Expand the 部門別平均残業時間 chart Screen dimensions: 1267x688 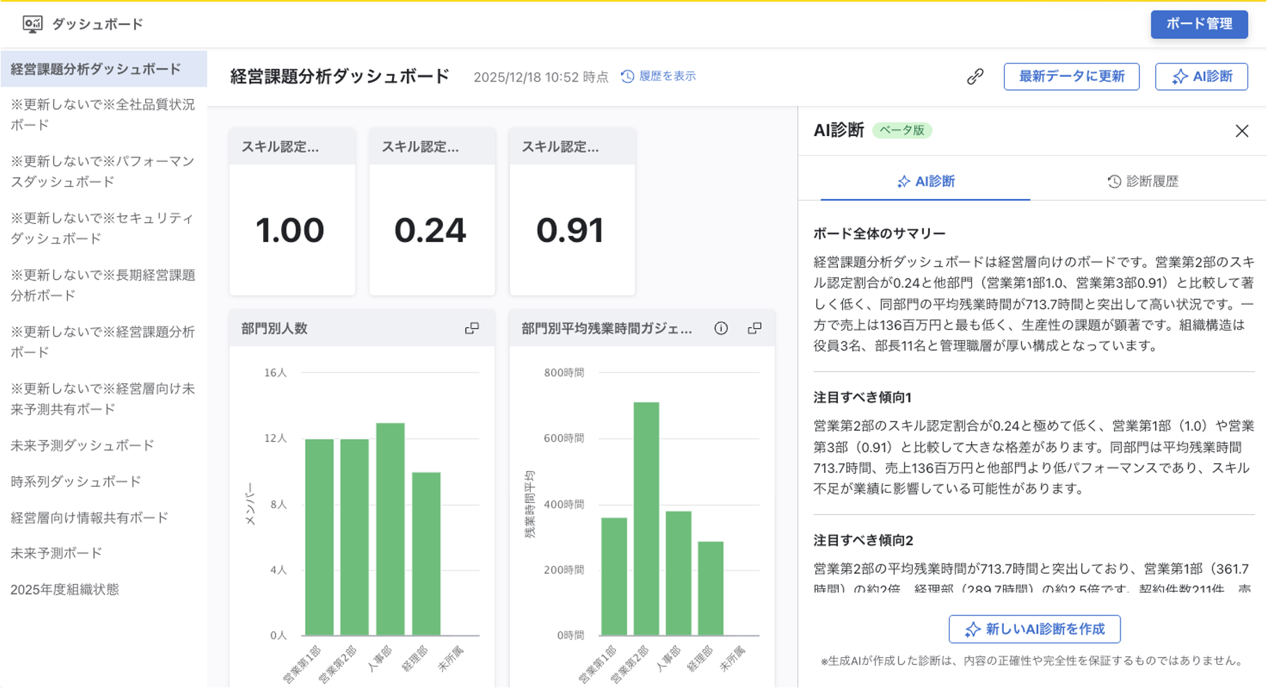pos(754,329)
